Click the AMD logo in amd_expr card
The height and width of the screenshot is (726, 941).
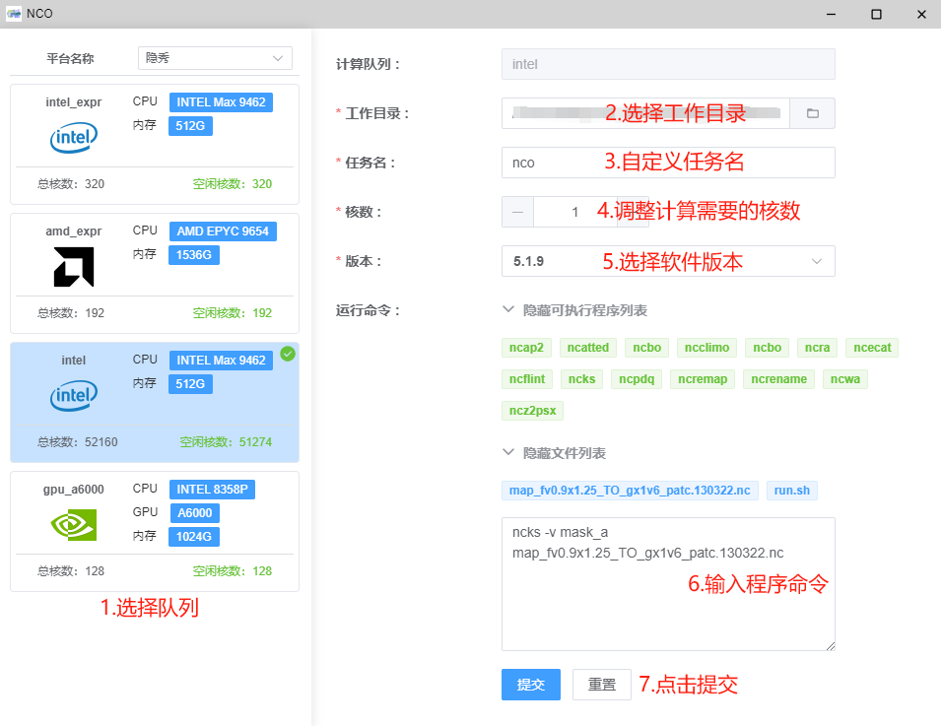(x=74, y=267)
